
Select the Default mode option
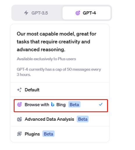[x=60, y=90]
